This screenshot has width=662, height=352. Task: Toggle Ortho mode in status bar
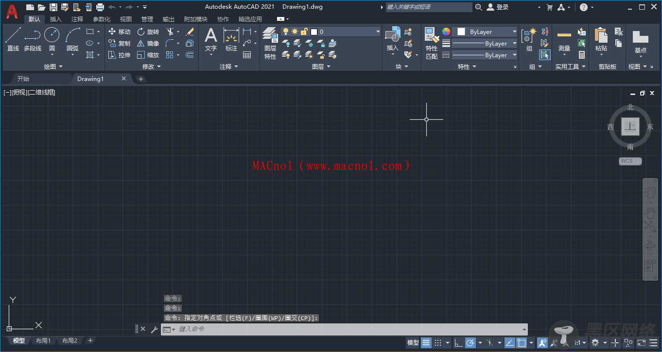pyautogui.click(x=458, y=343)
